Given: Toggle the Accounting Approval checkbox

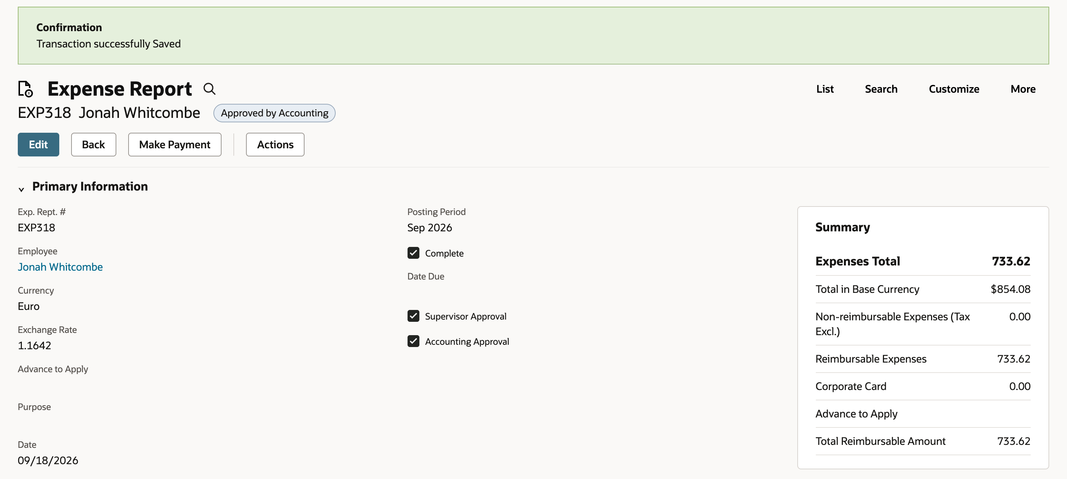Looking at the screenshot, I should coord(413,341).
